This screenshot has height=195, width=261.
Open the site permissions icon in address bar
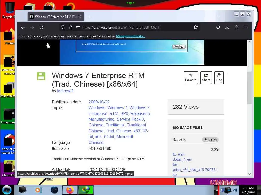78,27
